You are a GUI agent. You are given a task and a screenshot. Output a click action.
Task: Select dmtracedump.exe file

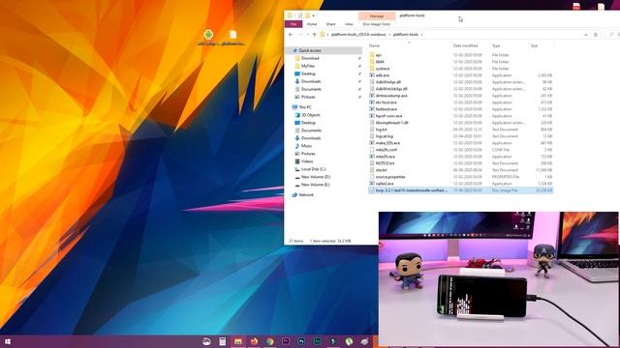click(x=391, y=96)
